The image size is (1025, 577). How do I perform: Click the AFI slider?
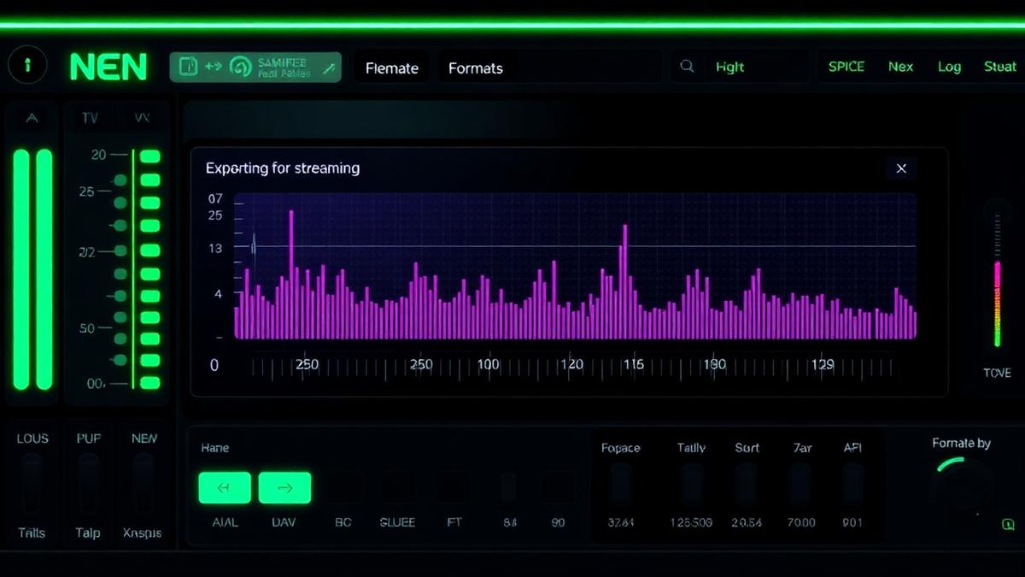(x=852, y=484)
